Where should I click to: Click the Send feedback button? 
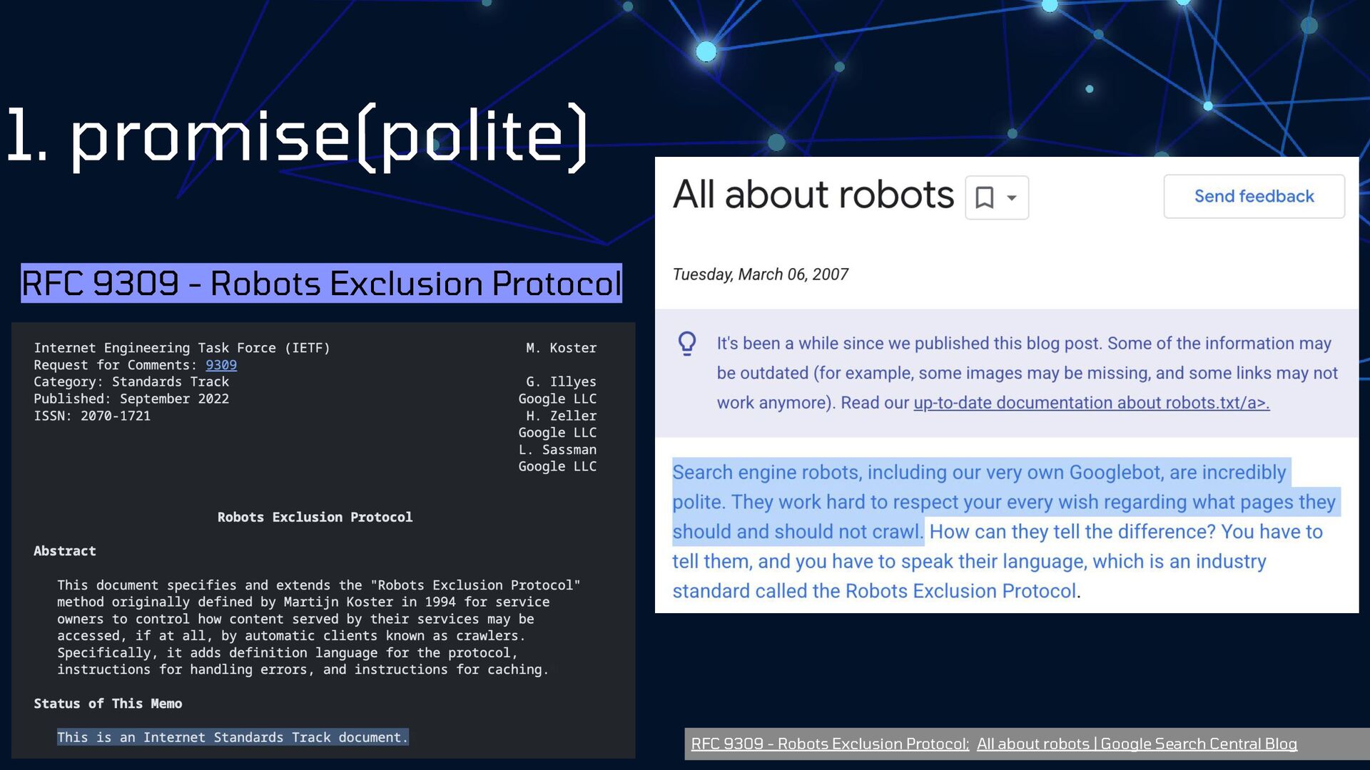[1254, 196]
